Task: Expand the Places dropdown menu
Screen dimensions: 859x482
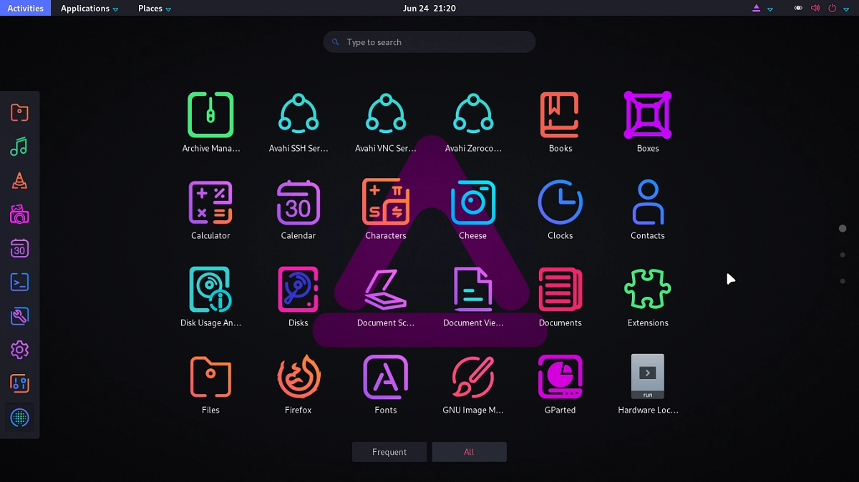Action: coord(155,9)
